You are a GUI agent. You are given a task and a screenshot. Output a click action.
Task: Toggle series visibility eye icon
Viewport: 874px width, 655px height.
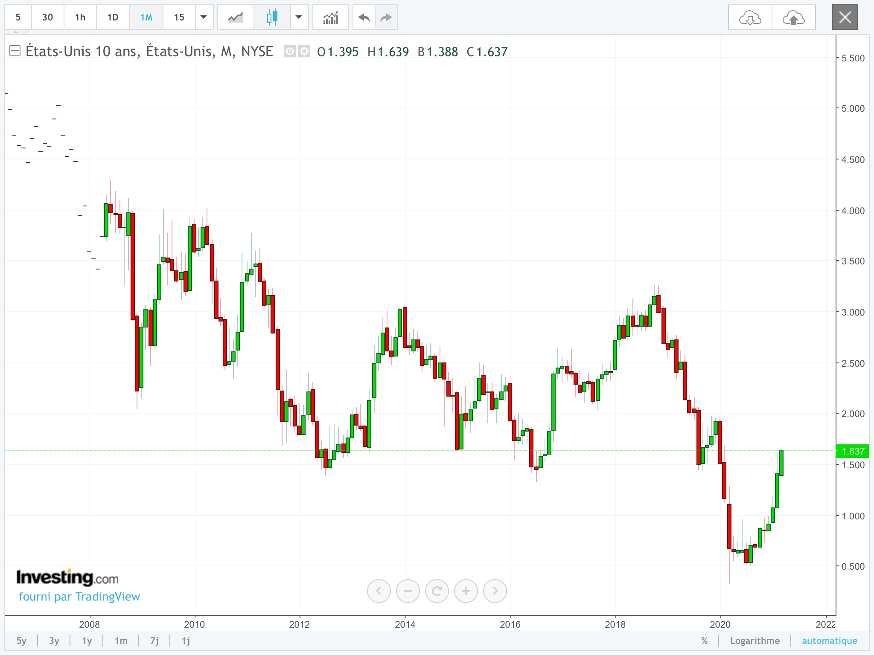[290, 52]
